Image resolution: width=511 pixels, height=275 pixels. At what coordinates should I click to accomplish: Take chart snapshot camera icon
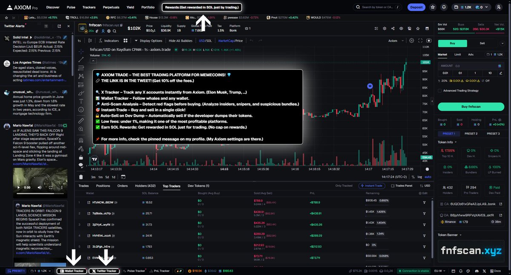(x=428, y=40)
